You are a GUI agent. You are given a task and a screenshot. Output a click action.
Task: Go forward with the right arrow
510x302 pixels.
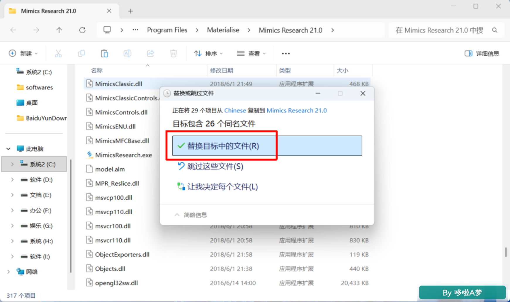(36, 30)
